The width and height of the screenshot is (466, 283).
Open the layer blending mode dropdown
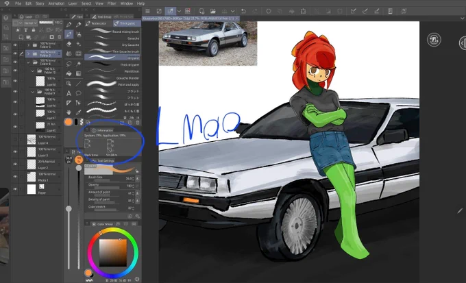pyautogui.click(x=31, y=23)
